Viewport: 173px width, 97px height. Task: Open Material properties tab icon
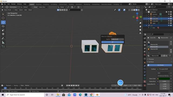pyautogui.click(x=145, y=81)
